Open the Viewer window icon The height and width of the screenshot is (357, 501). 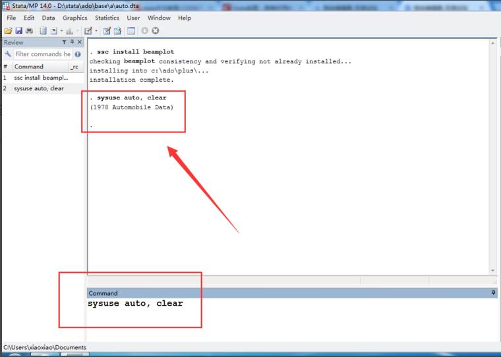(53, 31)
